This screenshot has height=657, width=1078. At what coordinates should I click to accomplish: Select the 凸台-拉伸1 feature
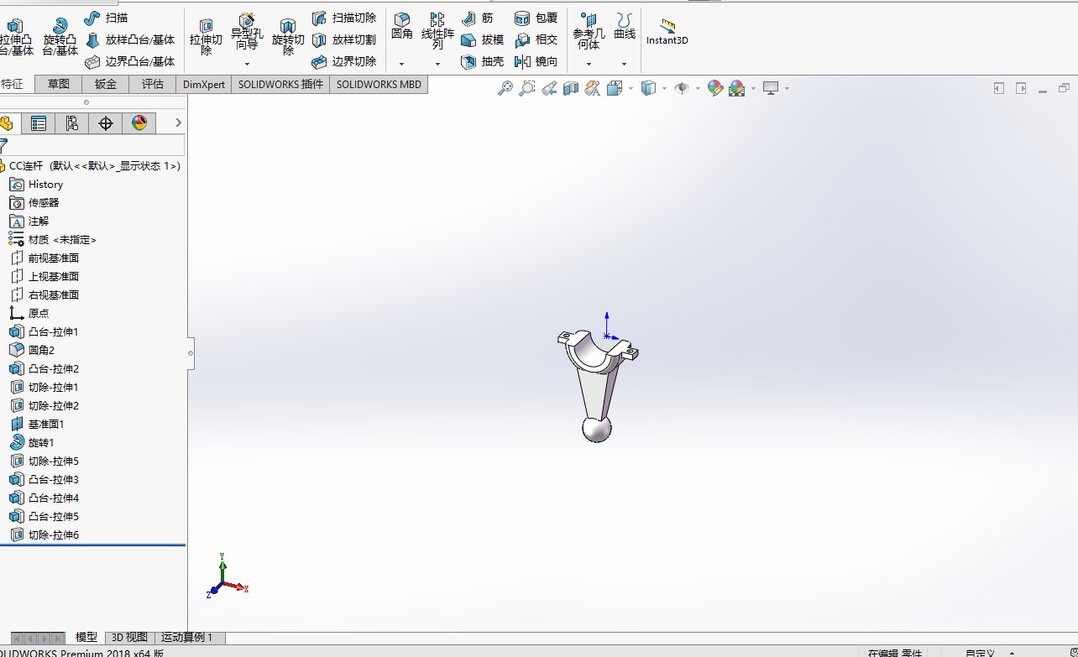click(44, 332)
